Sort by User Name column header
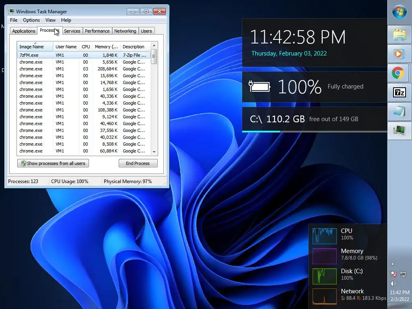This screenshot has width=412, height=309. coord(66,47)
